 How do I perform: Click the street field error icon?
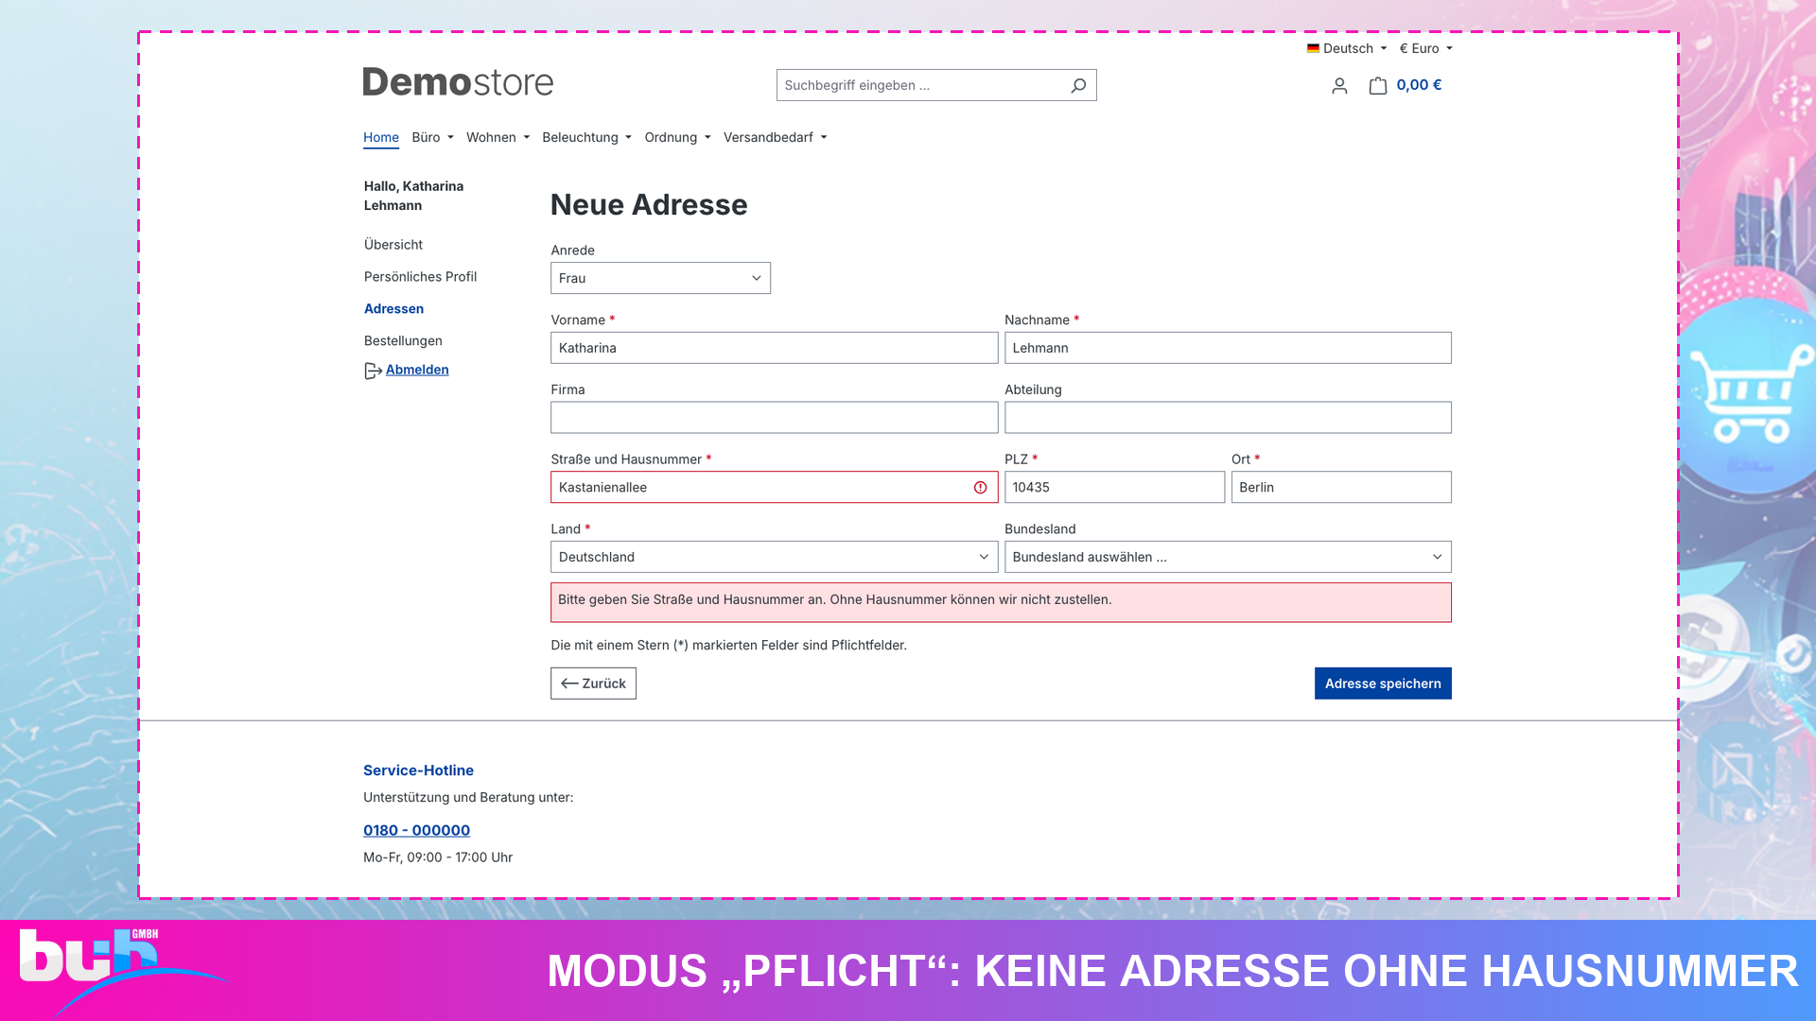pyautogui.click(x=980, y=488)
